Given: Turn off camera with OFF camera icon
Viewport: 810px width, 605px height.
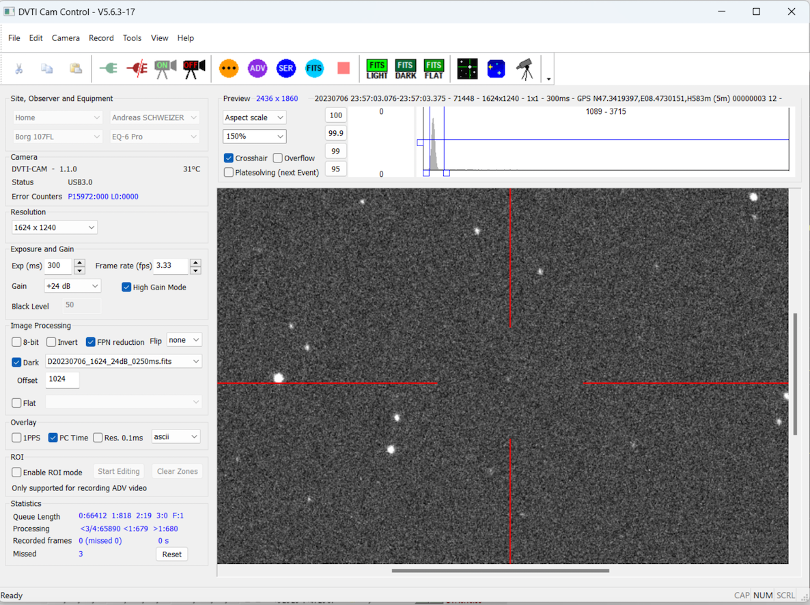Looking at the screenshot, I should click(x=194, y=68).
